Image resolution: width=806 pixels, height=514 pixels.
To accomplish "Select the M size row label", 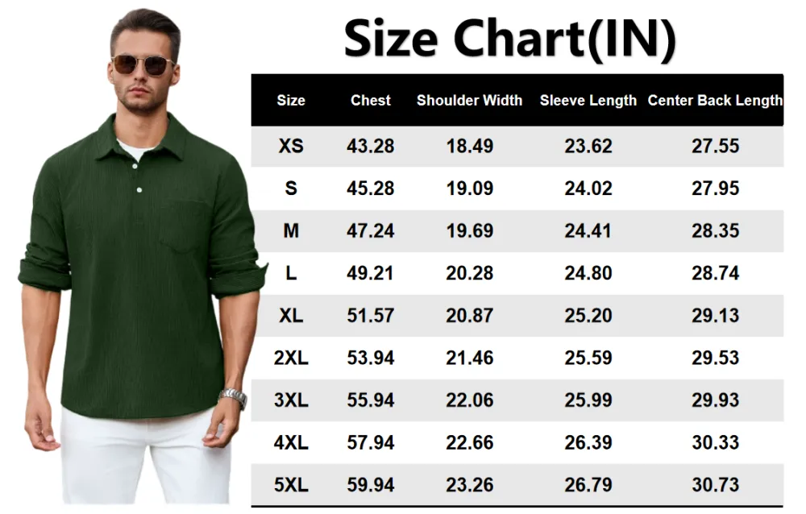I will [291, 231].
